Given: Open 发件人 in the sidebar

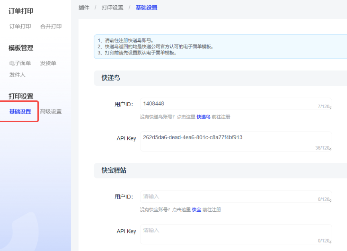Looking at the screenshot, I should tap(17, 75).
